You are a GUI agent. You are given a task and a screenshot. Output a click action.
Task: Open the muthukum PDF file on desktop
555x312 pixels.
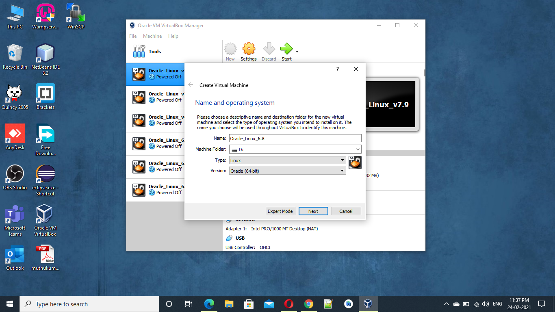tap(45, 258)
